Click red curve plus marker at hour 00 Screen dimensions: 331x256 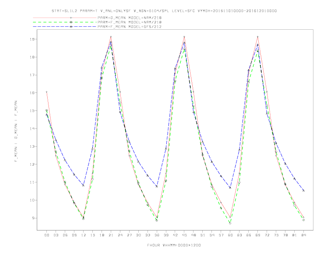click(x=47, y=92)
